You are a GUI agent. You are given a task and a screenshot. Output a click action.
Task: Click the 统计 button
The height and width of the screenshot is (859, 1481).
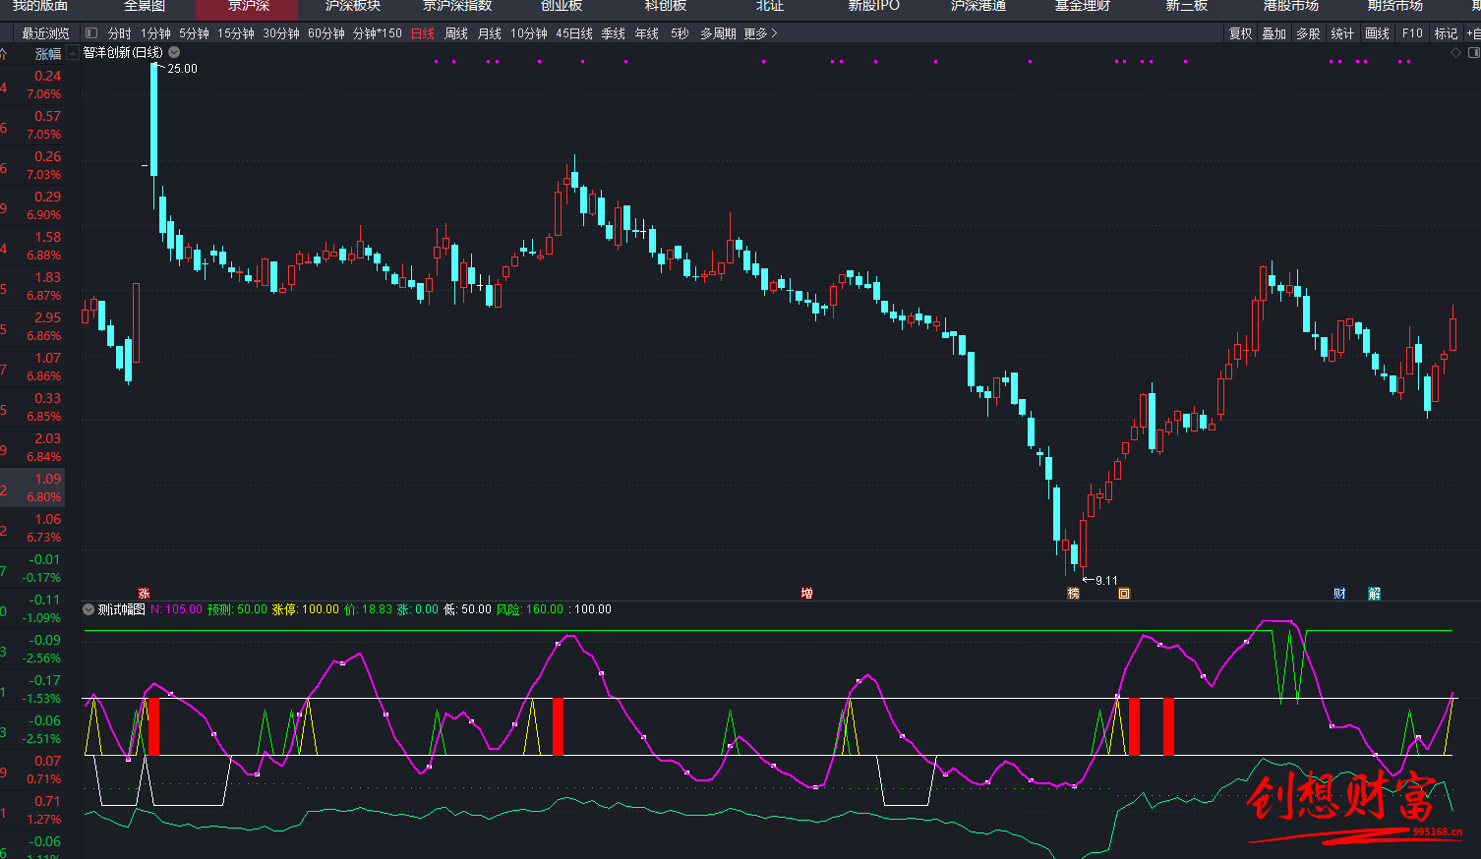click(1342, 33)
